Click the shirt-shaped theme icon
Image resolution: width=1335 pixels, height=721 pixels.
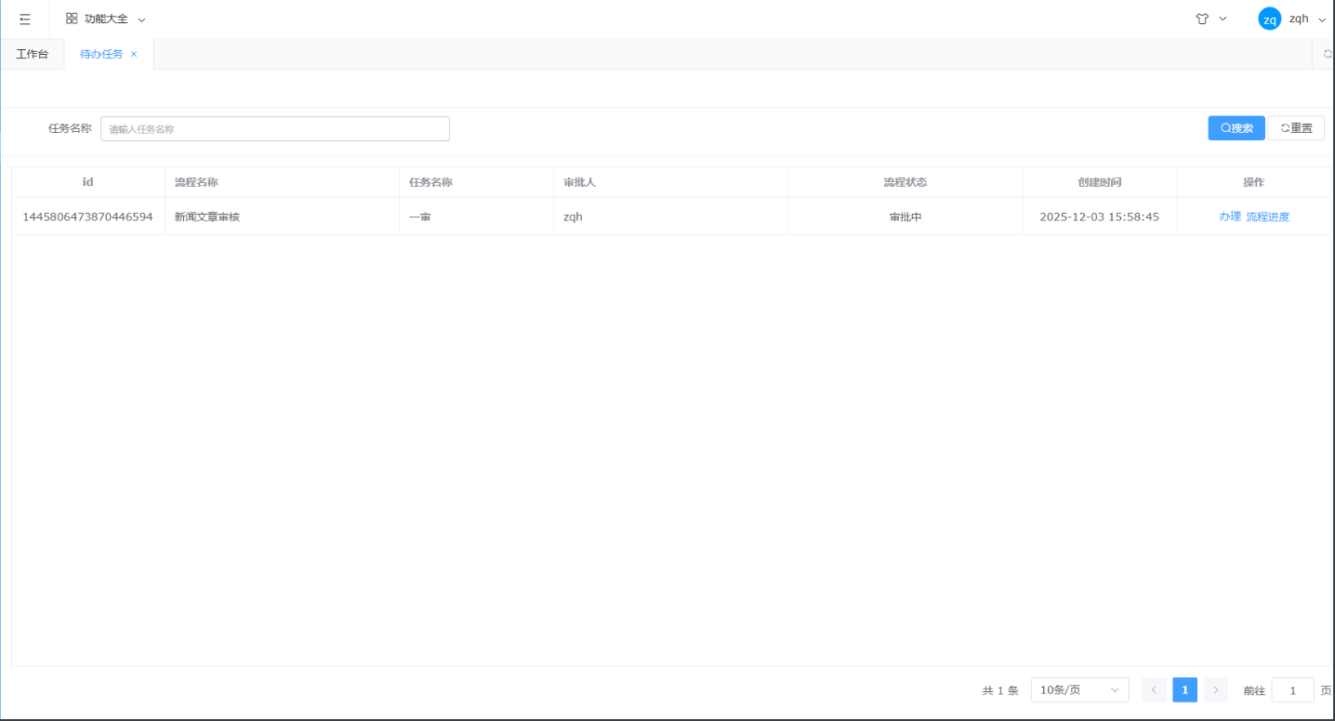coord(1202,19)
